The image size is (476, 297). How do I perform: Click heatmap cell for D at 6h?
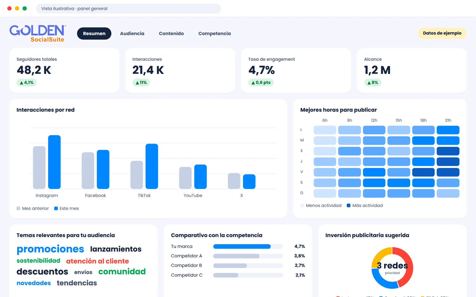coord(325,193)
